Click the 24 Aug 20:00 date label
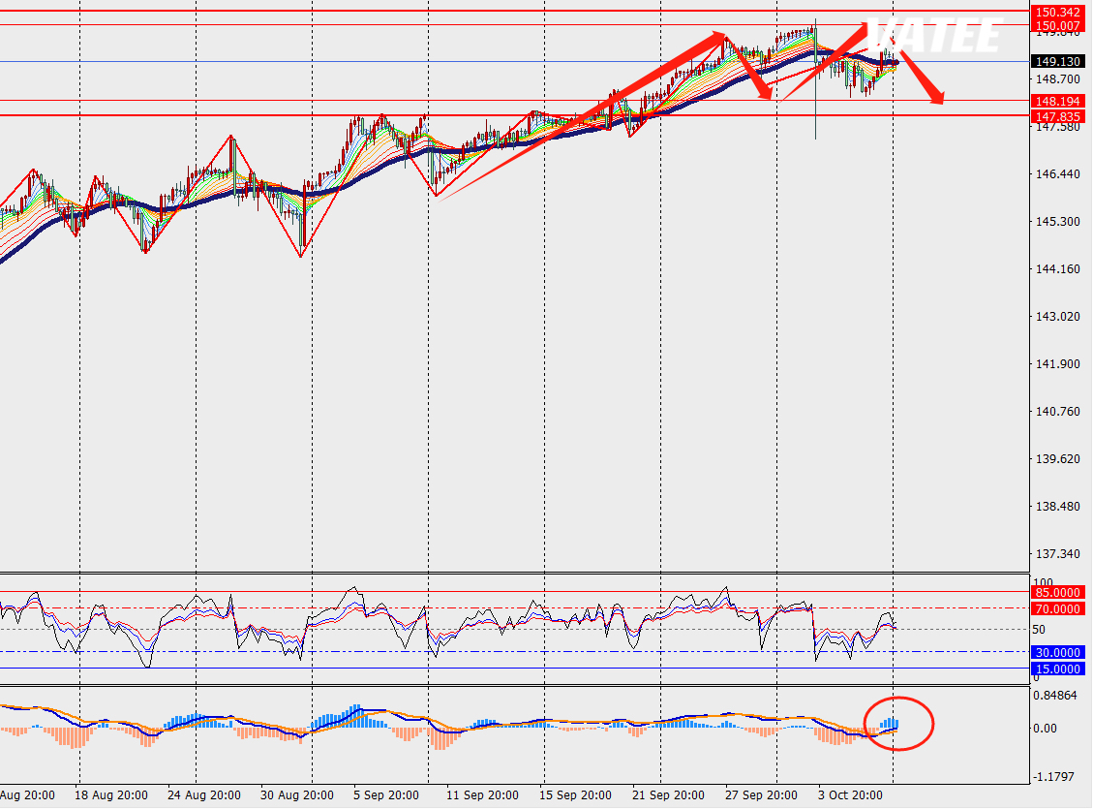1093x809 pixels. (x=204, y=795)
